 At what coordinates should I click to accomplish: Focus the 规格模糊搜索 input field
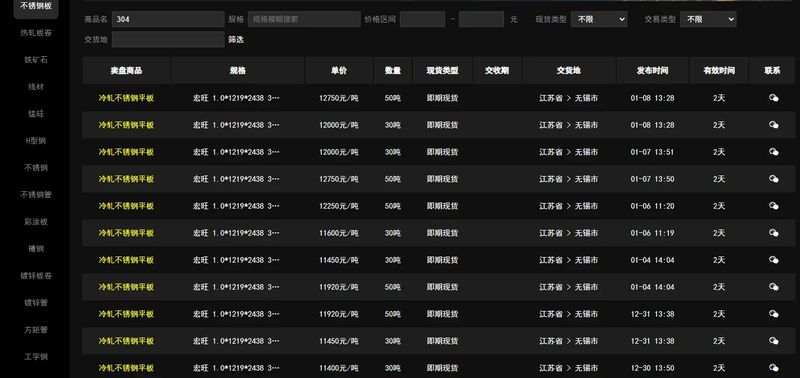click(x=304, y=19)
